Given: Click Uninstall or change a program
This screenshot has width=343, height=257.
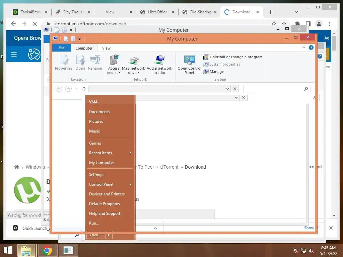Looking at the screenshot, I should 233,57.
